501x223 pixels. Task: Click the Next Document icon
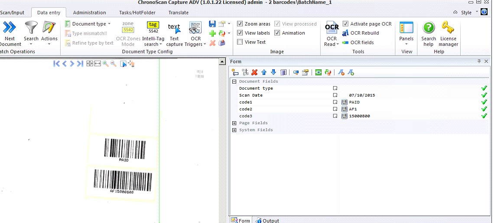pos(10,28)
